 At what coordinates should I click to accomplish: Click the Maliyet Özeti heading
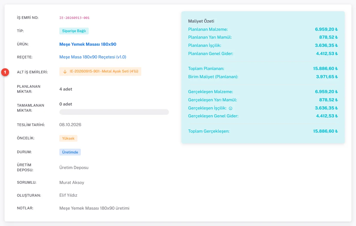pyautogui.click(x=201, y=21)
